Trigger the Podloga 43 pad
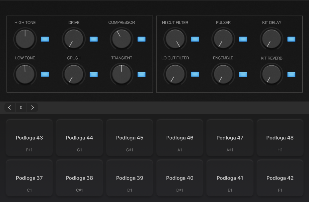This screenshot has width=310, height=203. tap(29, 138)
